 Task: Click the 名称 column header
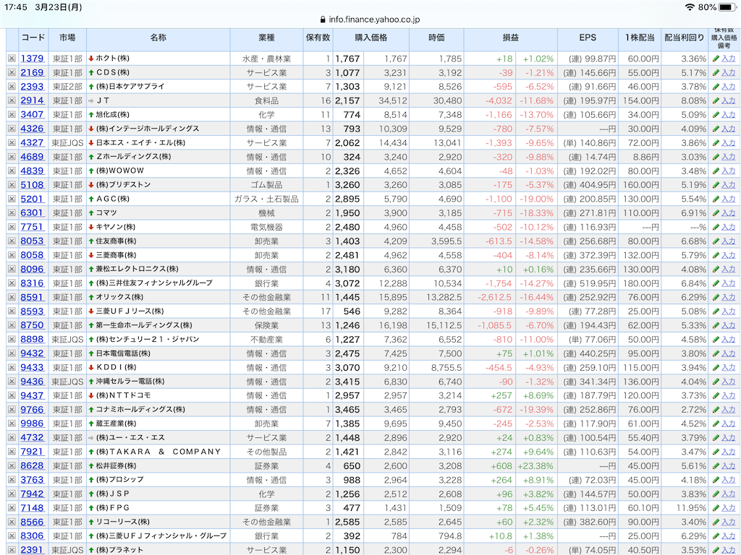(x=158, y=38)
